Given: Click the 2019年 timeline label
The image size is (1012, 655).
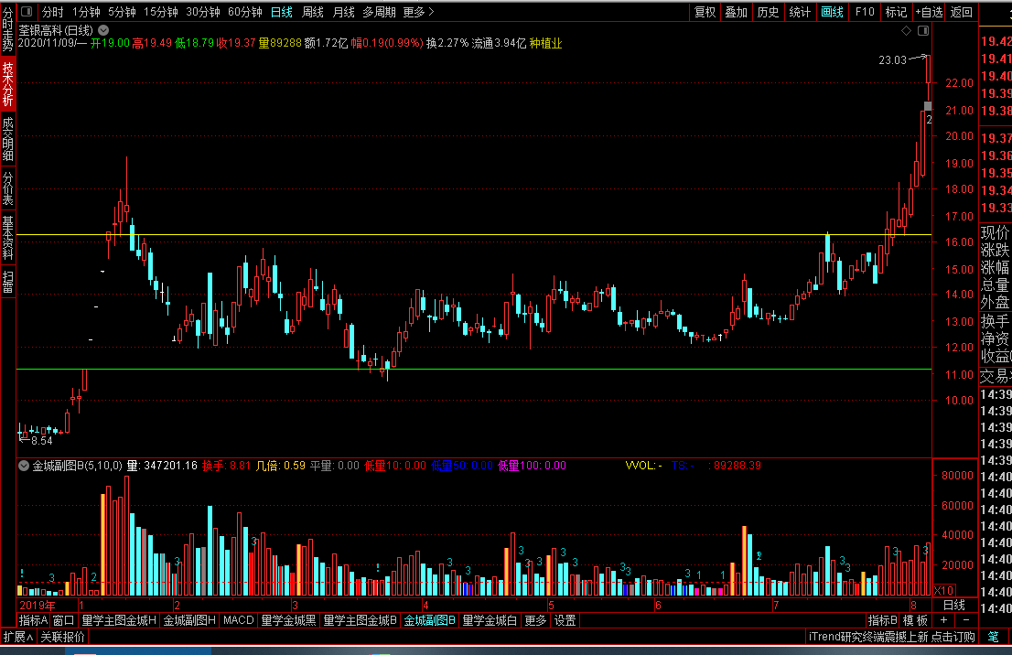Looking at the screenshot, I should pos(38,606).
